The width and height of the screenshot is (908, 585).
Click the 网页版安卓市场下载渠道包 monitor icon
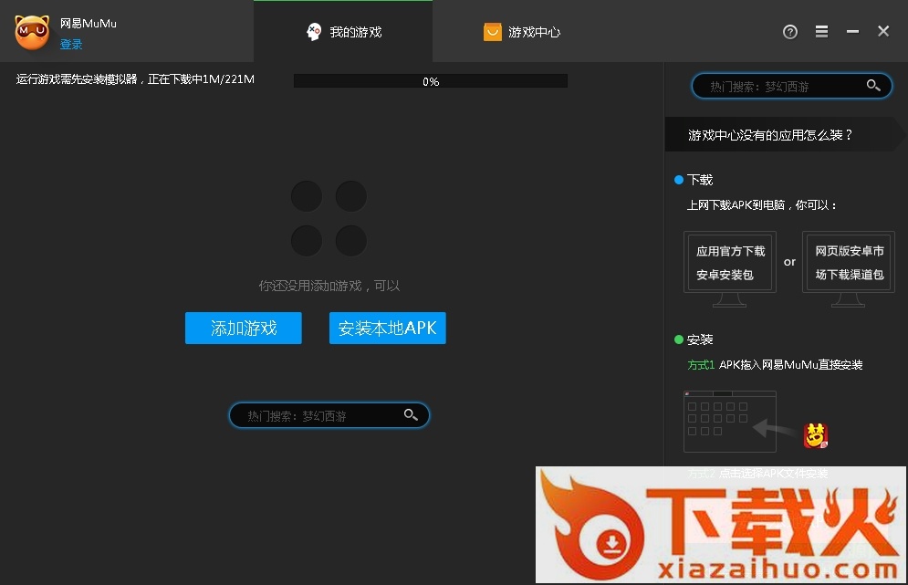pos(849,268)
